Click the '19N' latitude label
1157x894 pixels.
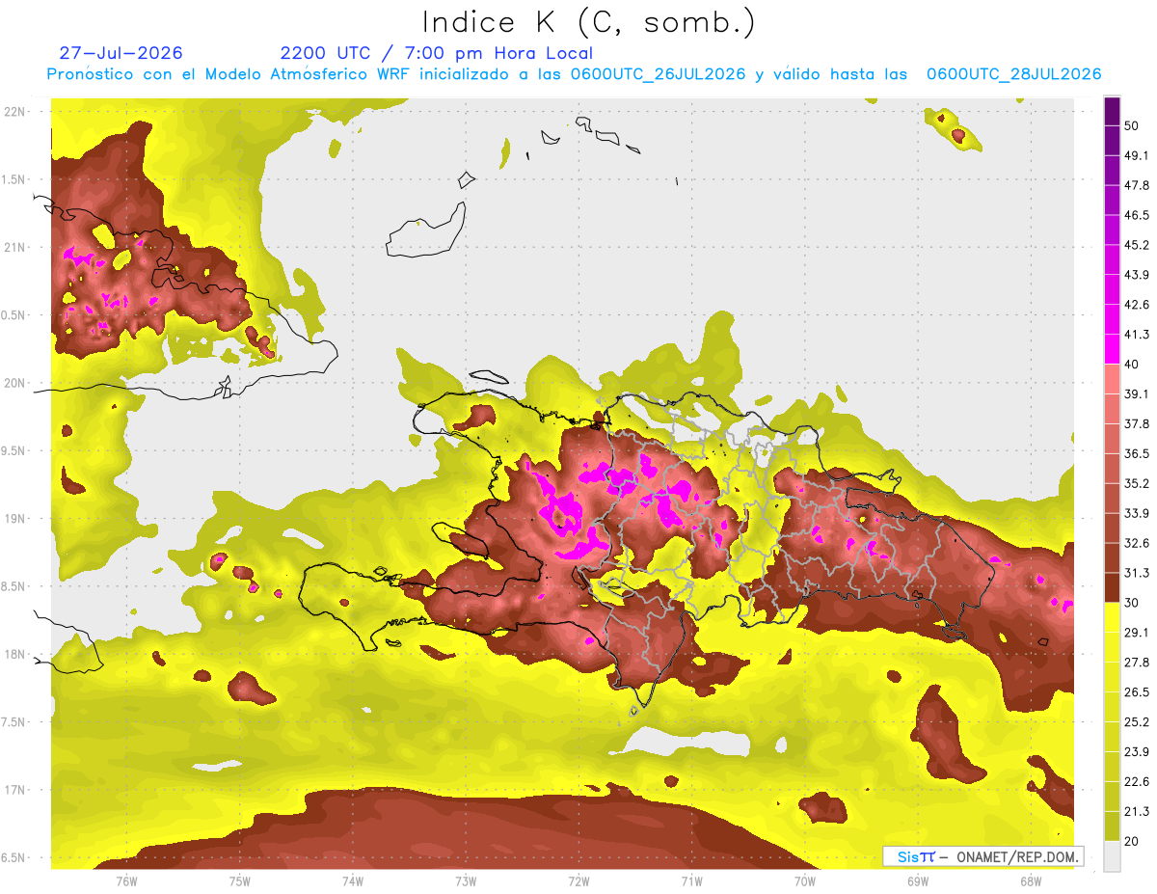pyautogui.click(x=14, y=519)
